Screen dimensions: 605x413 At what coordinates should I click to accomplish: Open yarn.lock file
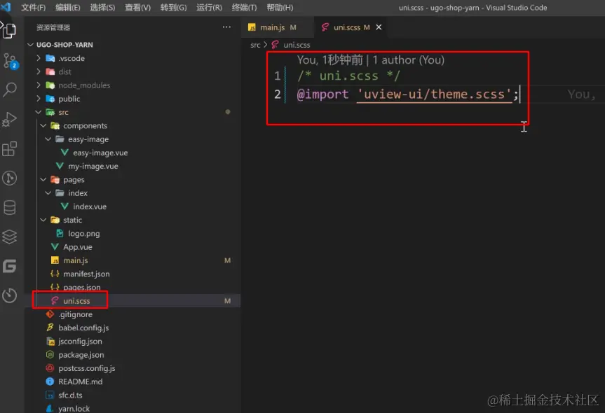pos(74,408)
